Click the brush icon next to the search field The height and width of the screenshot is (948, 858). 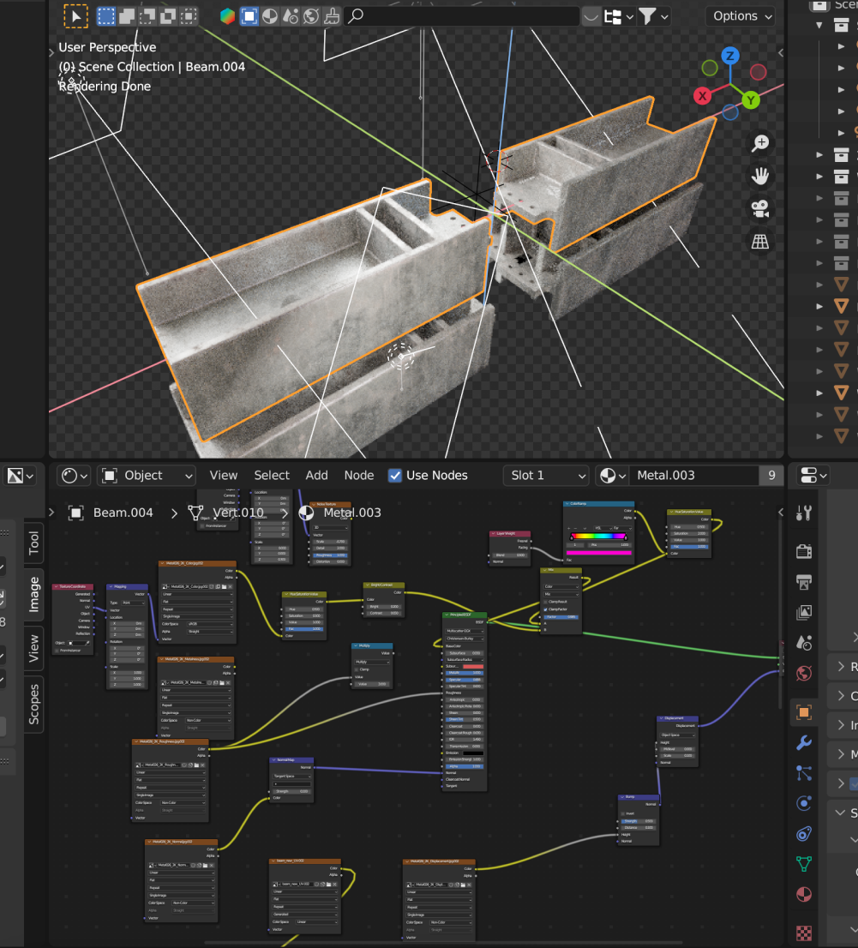pos(332,16)
